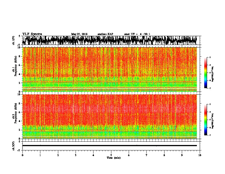Click the ch.2 spectrogram color scale bar
This screenshot has height=174, width=225.
coord(206,120)
